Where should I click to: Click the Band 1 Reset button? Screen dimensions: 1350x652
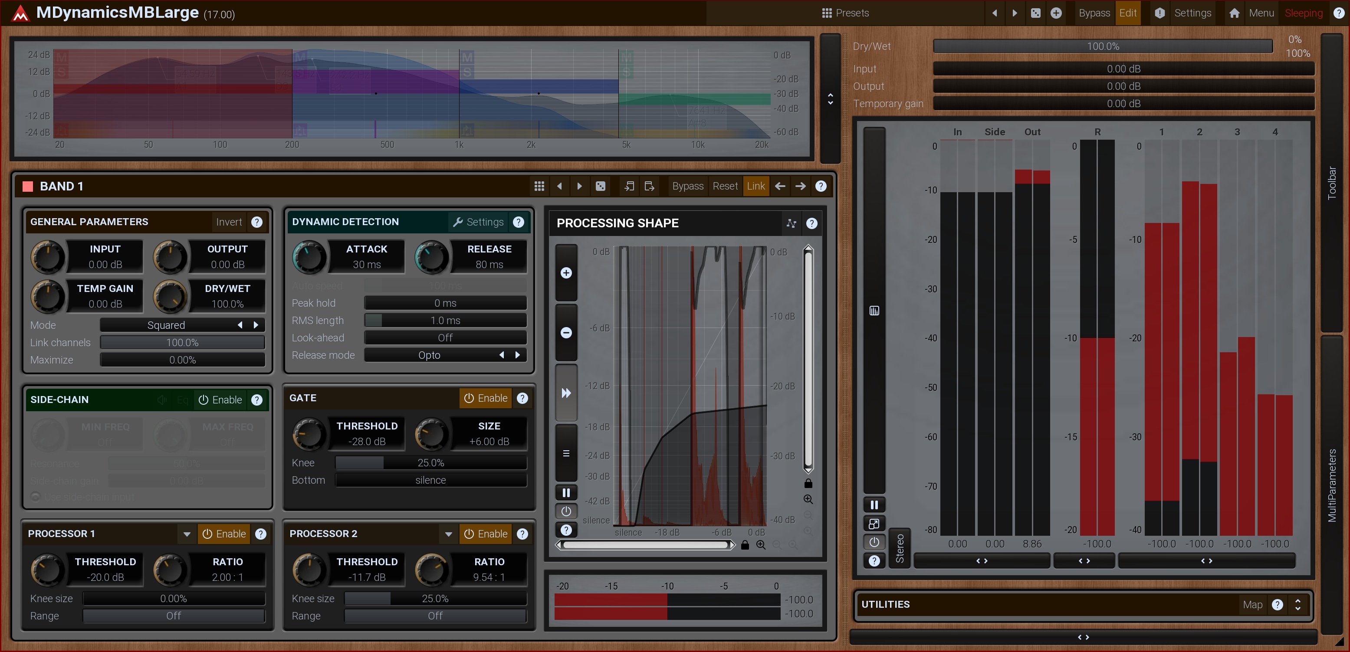point(725,186)
